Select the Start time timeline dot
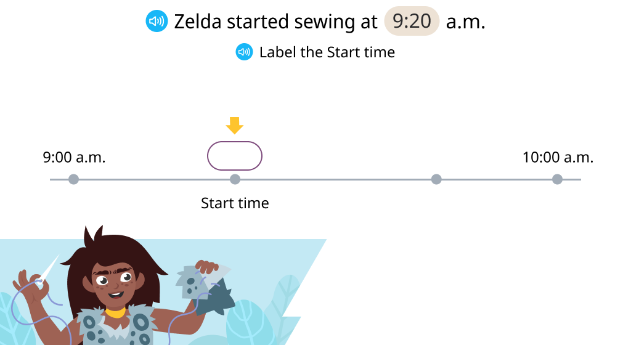631x345 pixels. coord(235,179)
